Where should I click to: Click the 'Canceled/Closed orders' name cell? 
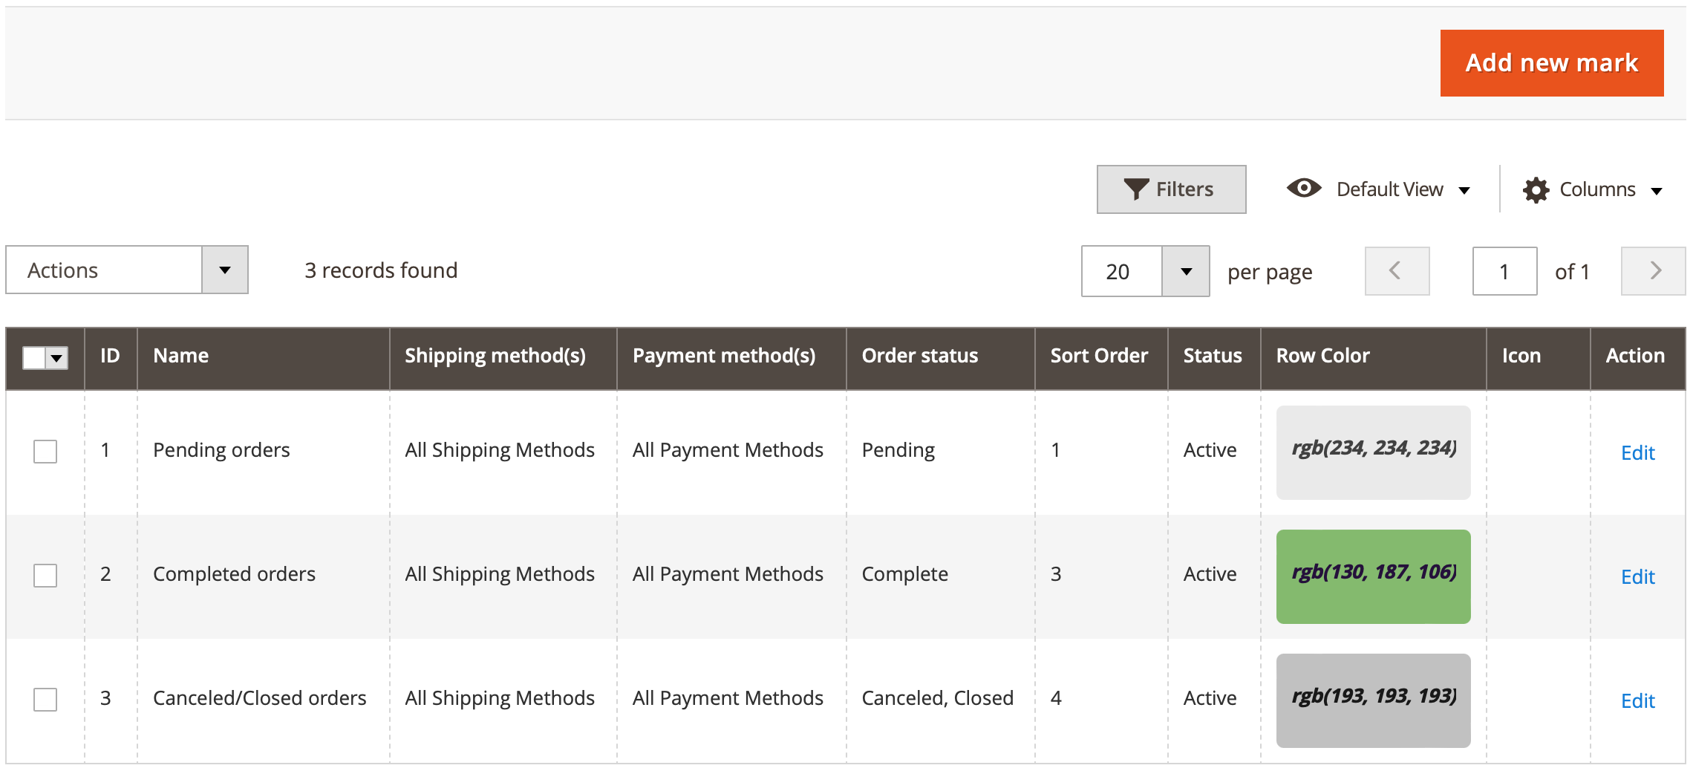tap(264, 700)
